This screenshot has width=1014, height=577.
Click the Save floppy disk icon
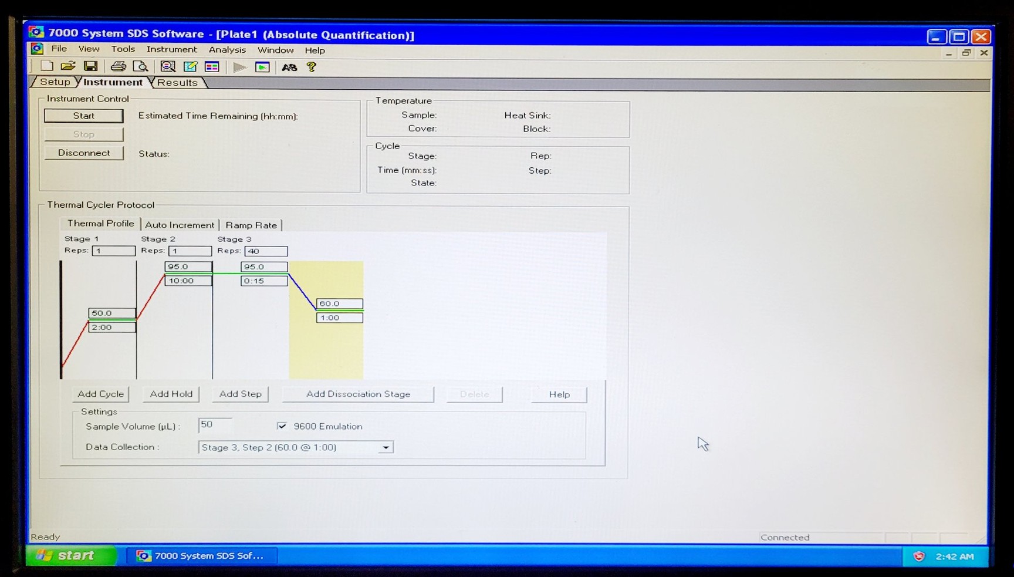click(x=90, y=66)
